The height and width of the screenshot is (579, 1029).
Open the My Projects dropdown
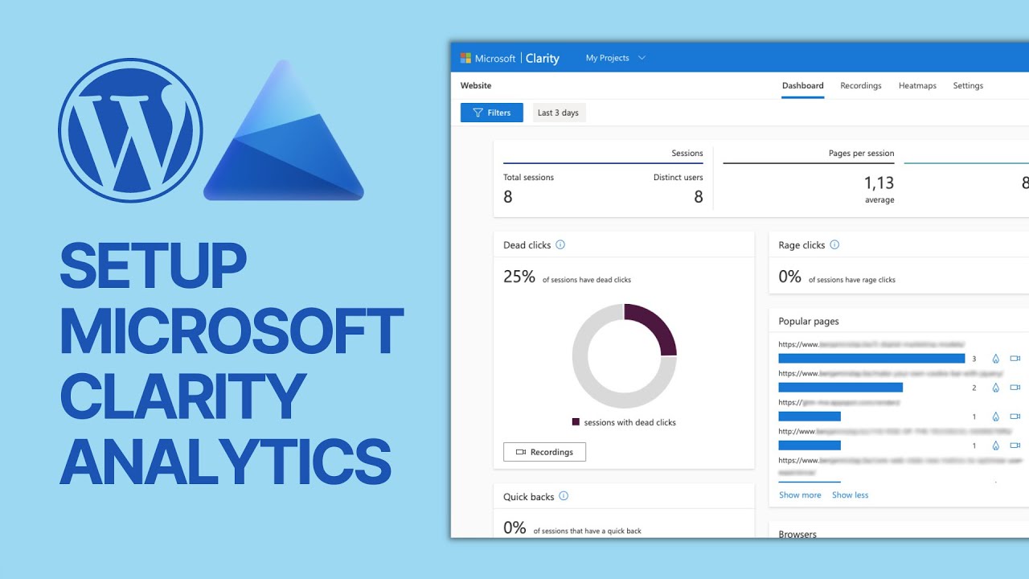[x=615, y=58]
